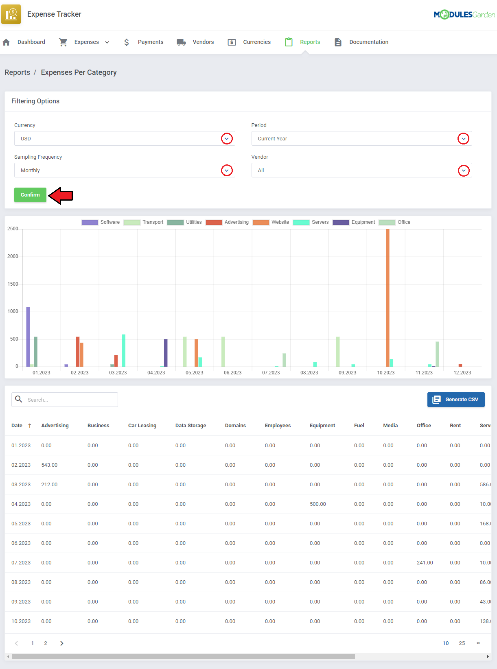
Task: Show 25 rows per page
Action: (462, 643)
